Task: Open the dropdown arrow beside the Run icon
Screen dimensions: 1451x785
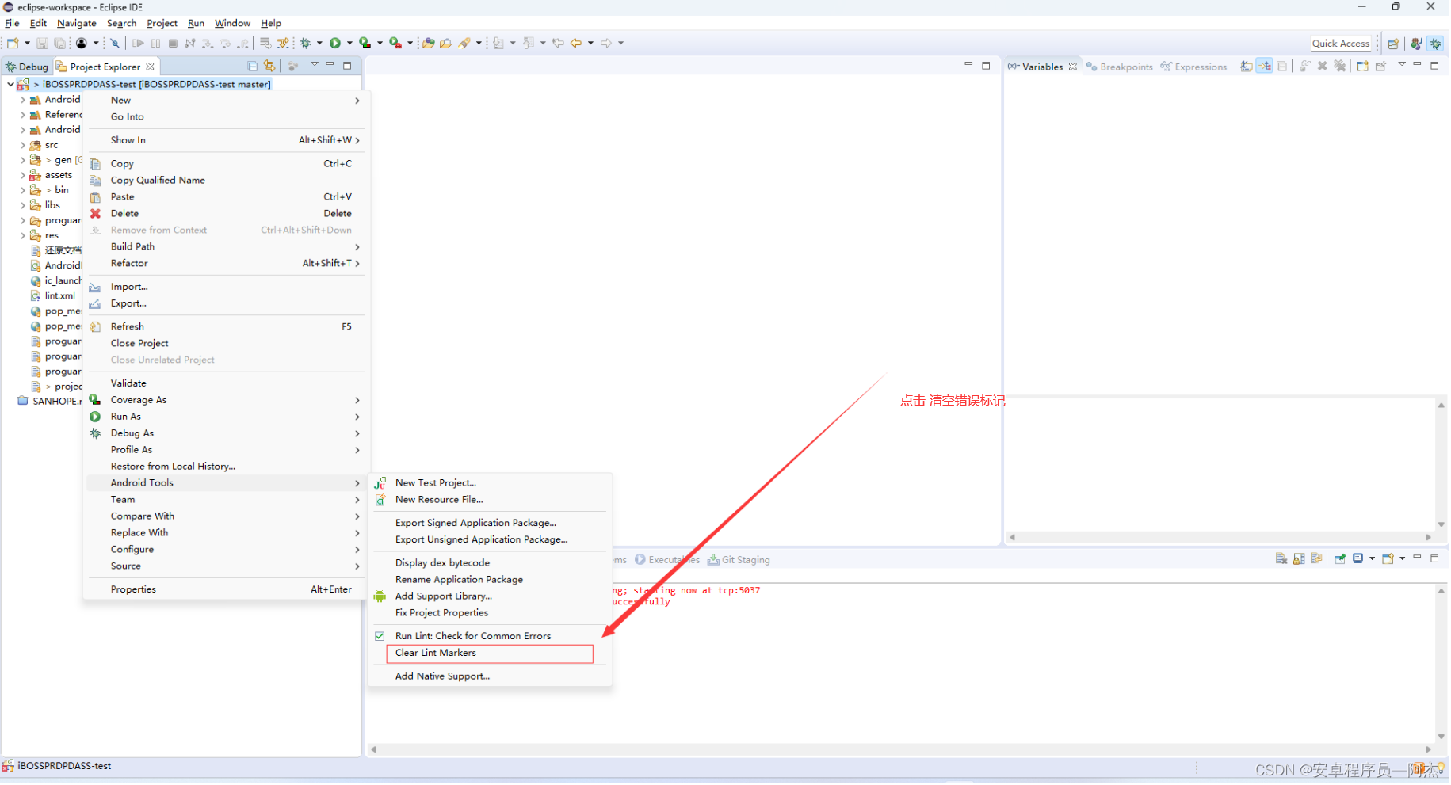Action: click(x=349, y=43)
